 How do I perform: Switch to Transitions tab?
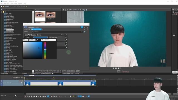[x=24, y=73]
